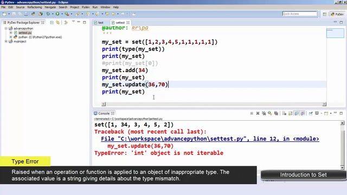Open the New file dropdown arrow
This screenshot has height=195, width=347.
click(9, 14)
